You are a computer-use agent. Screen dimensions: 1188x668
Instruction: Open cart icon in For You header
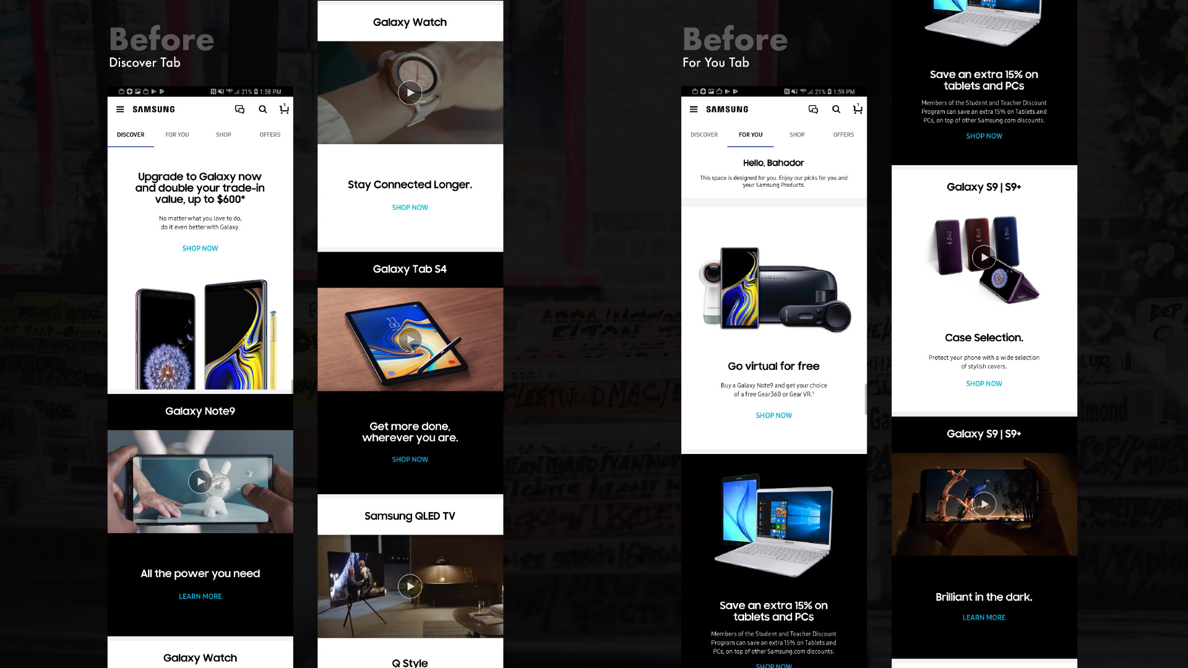click(x=858, y=109)
